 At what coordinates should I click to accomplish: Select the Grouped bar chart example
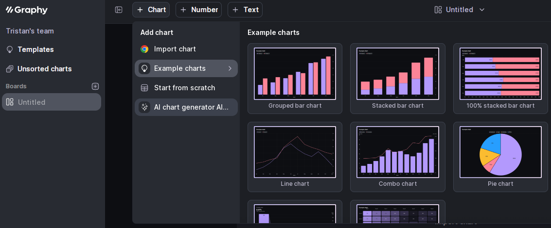tap(295, 79)
